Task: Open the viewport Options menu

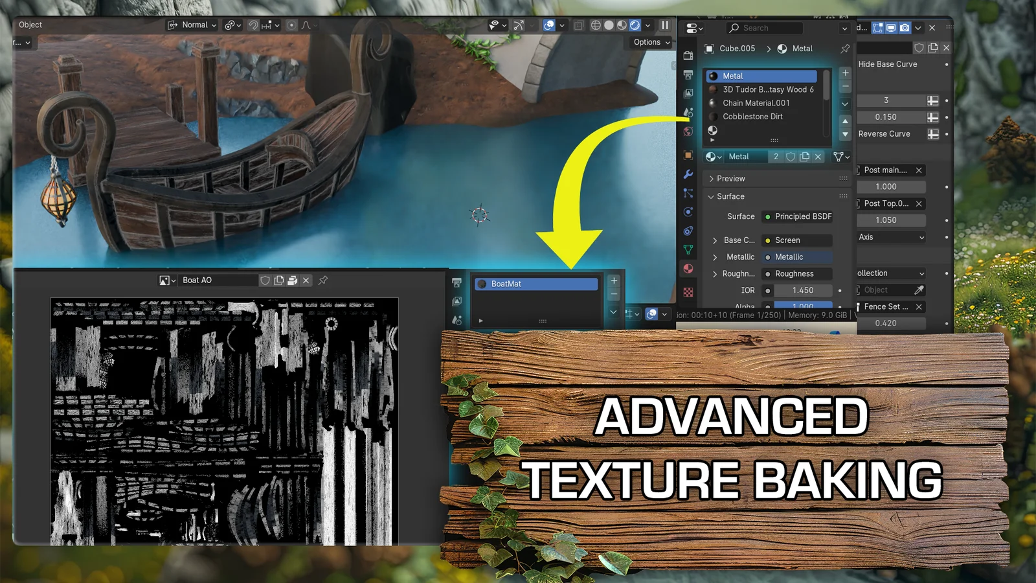Action: click(x=651, y=42)
